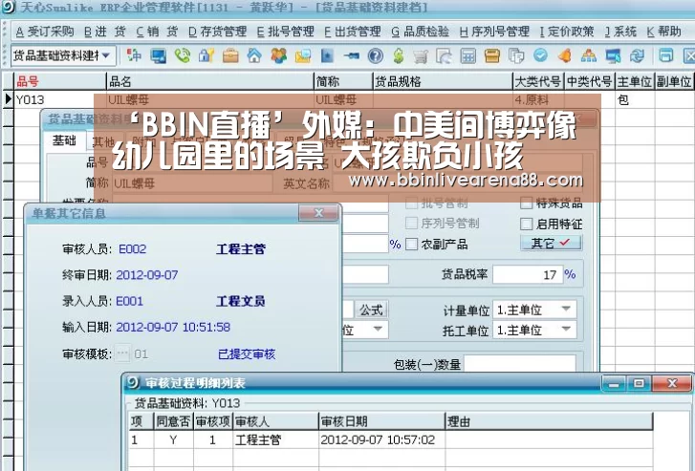
Task: Click the 货品规格 column header
Action: click(443, 81)
